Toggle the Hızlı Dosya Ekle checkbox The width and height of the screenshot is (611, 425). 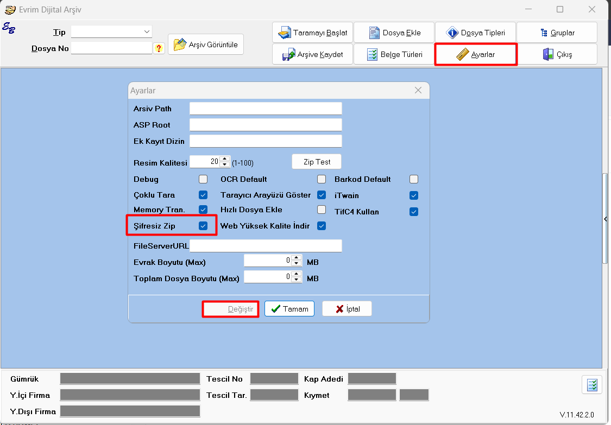[x=322, y=210]
